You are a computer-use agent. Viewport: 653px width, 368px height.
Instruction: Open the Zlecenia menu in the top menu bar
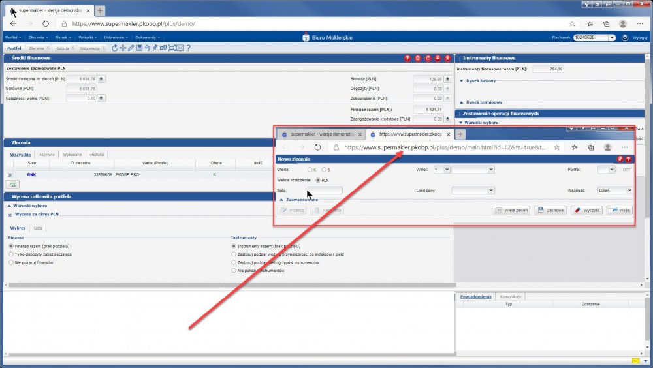38,37
